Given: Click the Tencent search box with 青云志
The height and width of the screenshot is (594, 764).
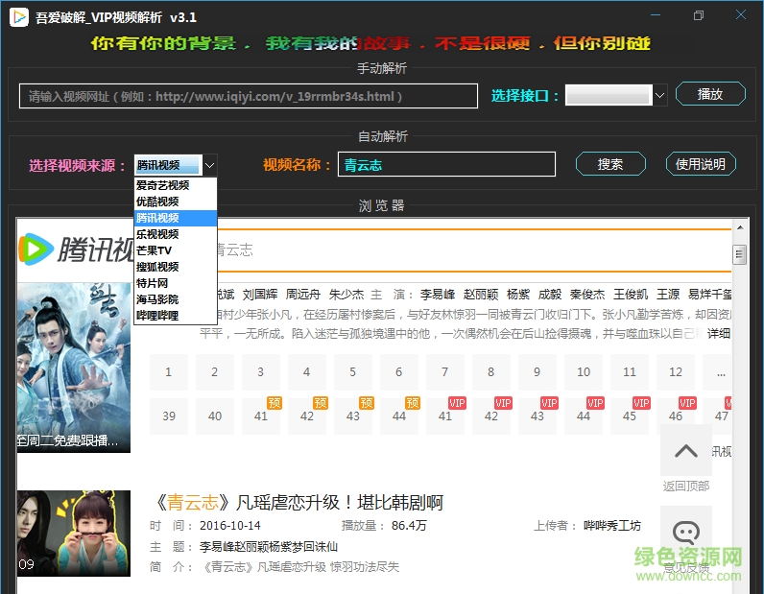Looking at the screenshot, I should pyautogui.click(x=473, y=249).
